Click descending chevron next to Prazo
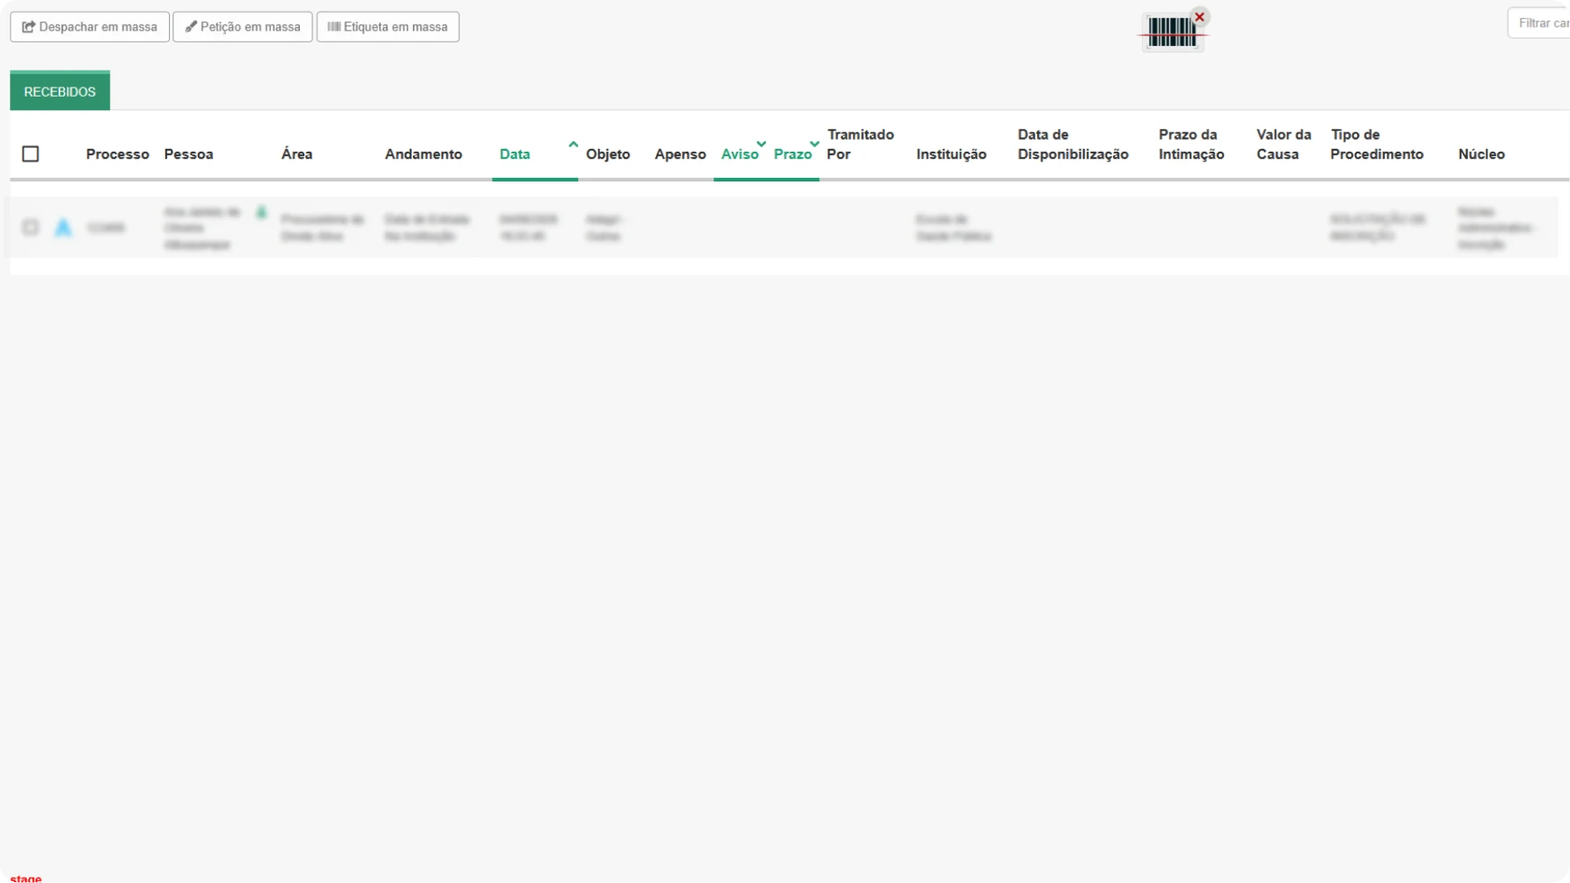Image resolution: width=1570 pixels, height=883 pixels. [815, 144]
